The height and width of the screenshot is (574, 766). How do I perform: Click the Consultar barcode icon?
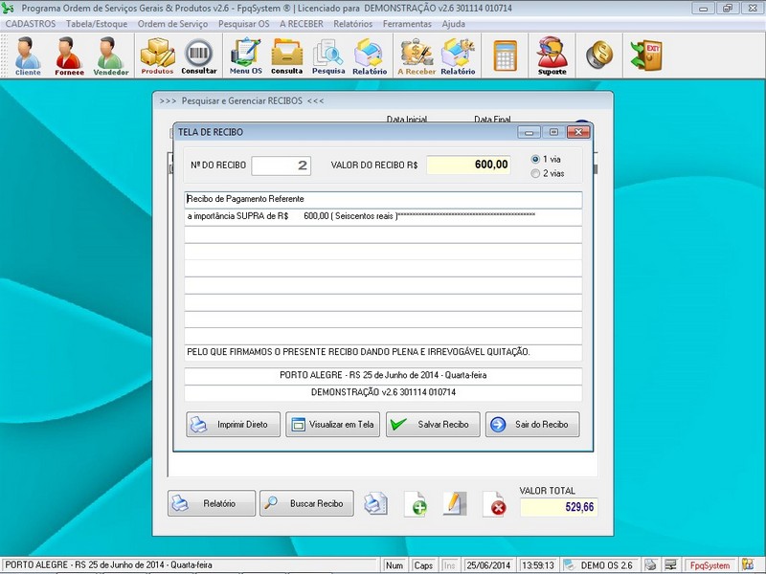pyautogui.click(x=199, y=56)
